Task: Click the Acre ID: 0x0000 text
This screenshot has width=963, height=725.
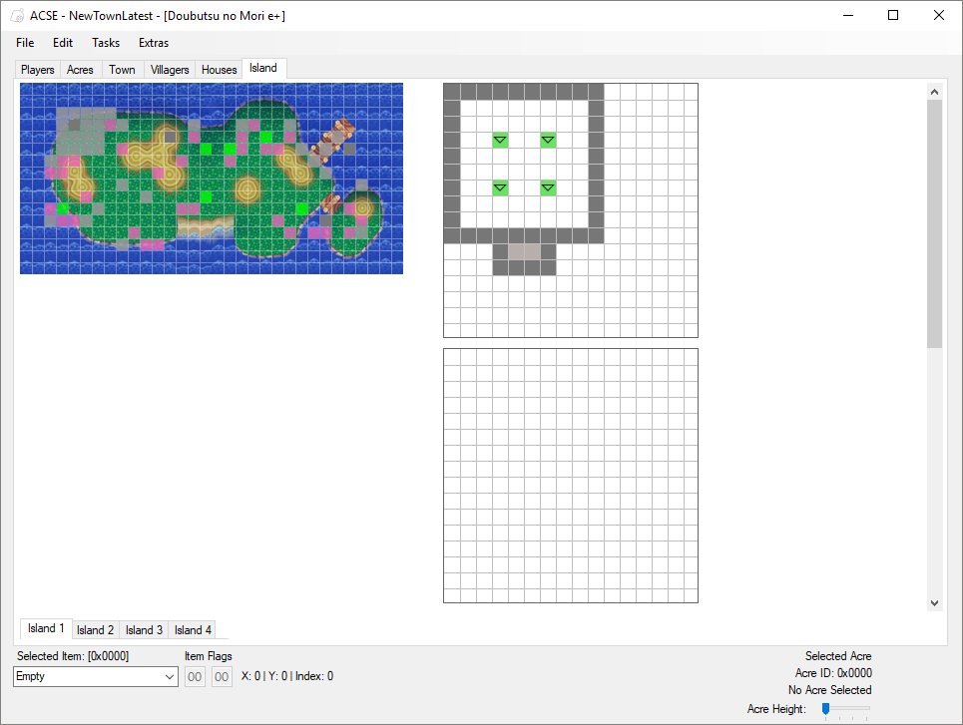Action: pyautogui.click(x=833, y=673)
